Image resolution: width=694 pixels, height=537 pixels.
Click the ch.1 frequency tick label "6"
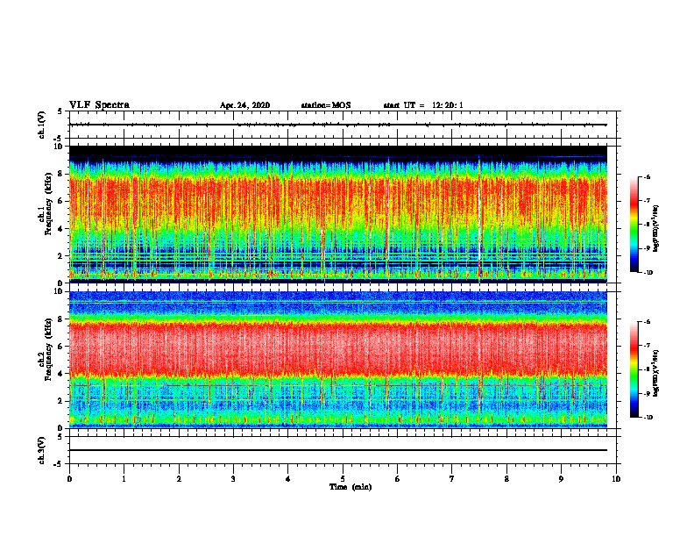coord(60,201)
